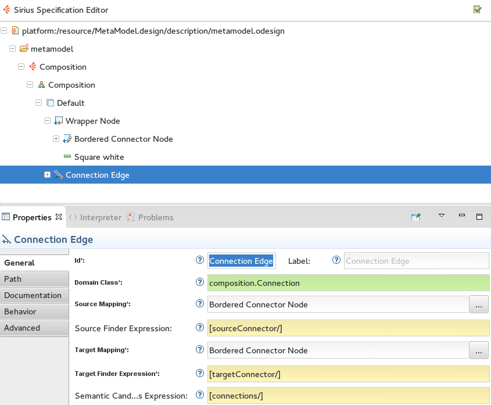Select the Square white tree row
Screen dimensions: 491x405
click(245, 157)
